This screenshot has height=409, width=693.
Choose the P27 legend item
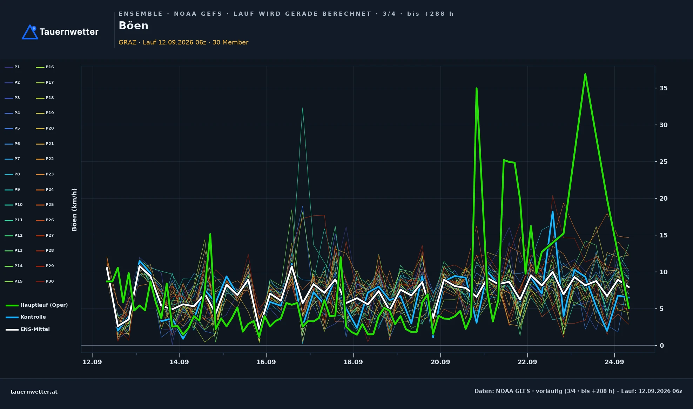point(45,235)
